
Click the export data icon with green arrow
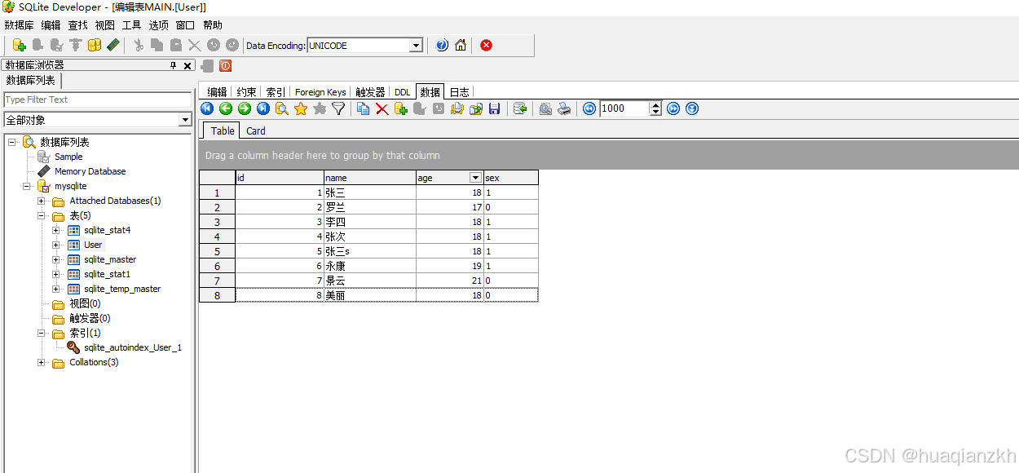tap(520, 108)
